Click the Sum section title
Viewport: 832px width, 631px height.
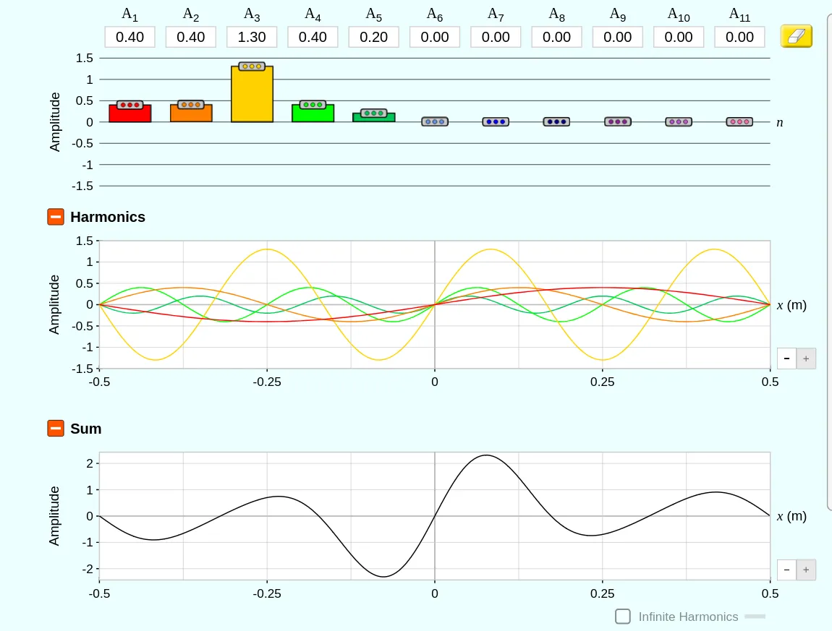point(86,429)
